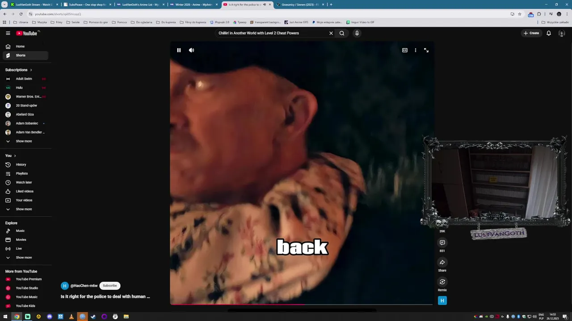The image size is (572, 321).
Task: Open VLC from the taskbar
Action: pos(71,317)
